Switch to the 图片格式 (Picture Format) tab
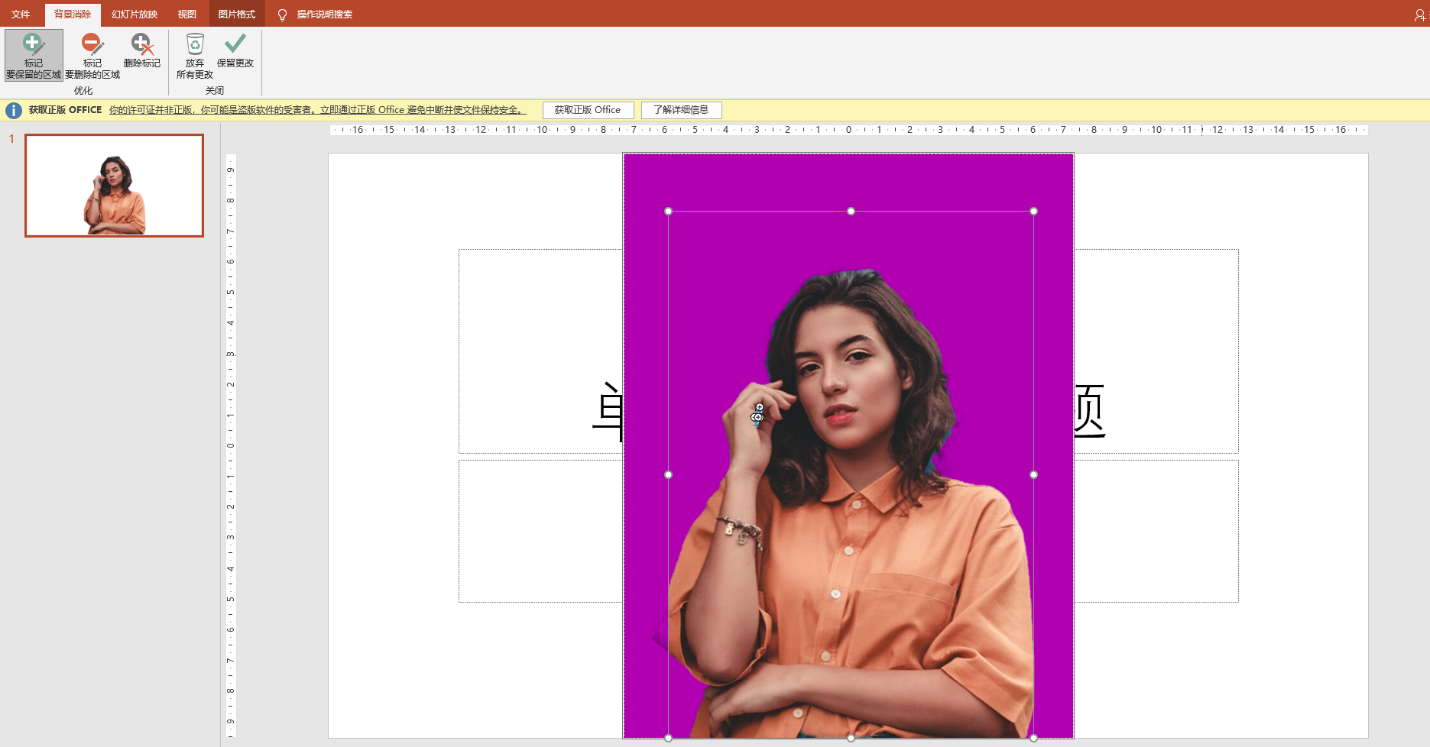Screen dimensions: 1430x747 (237, 15)
